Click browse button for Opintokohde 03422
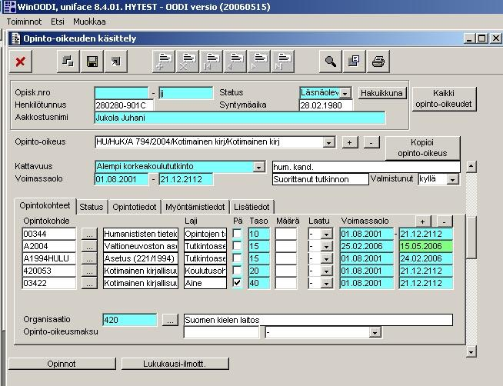 (89, 283)
